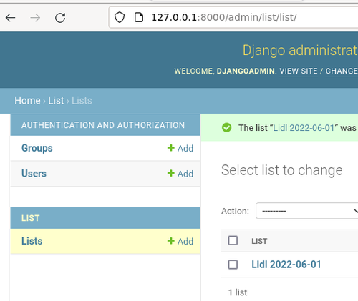Click the green success checkmark icon
Image resolution: width=358 pixels, height=301 pixels.
[x=226, y=127]
